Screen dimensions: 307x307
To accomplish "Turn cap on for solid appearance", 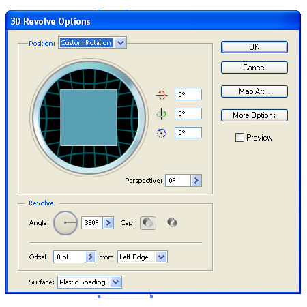I will click(x=148, y=223).
